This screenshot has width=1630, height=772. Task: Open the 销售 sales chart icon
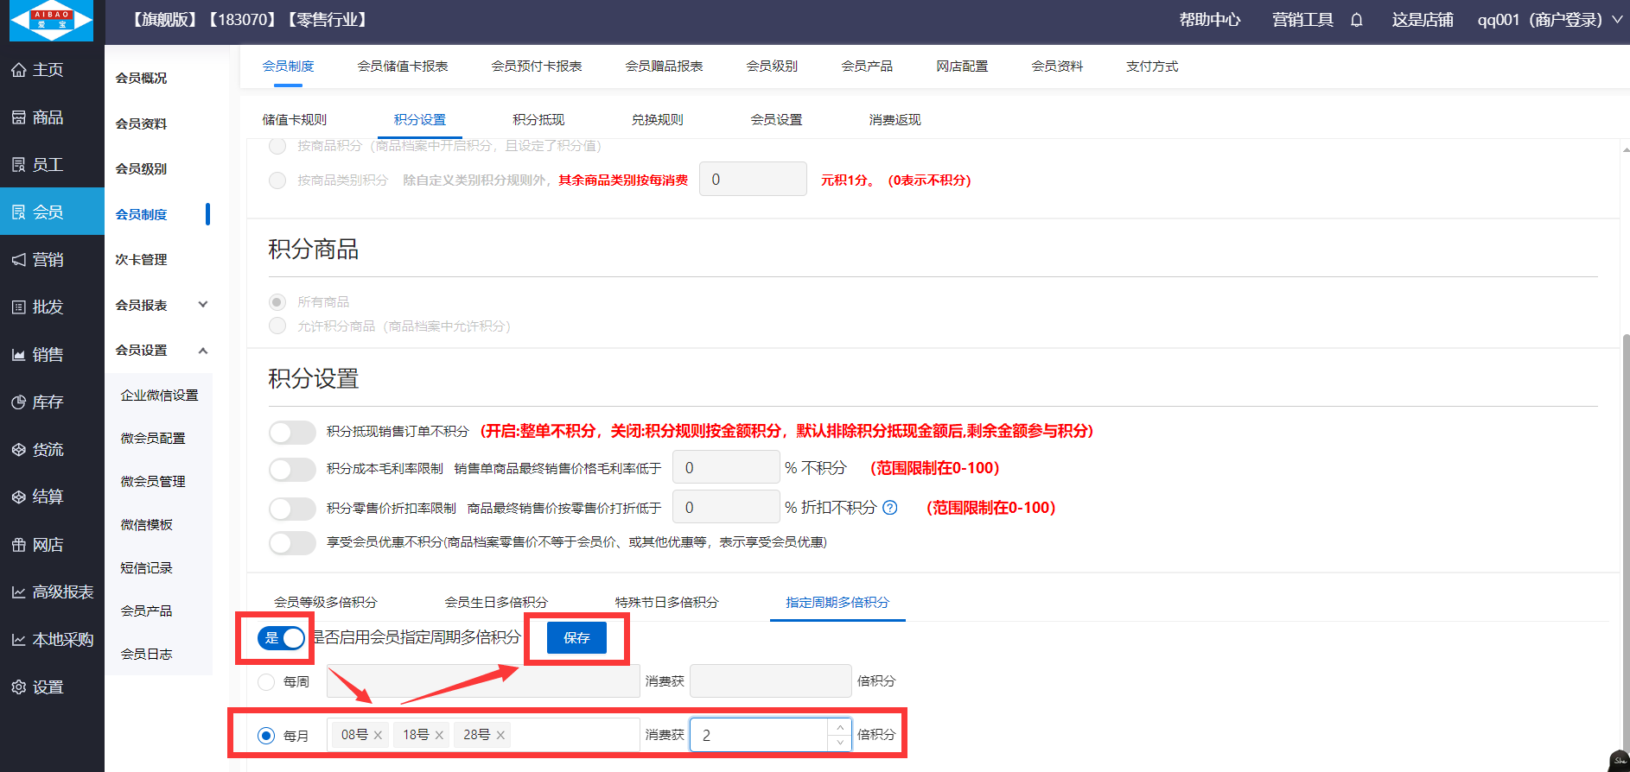[x=19, y=355]
